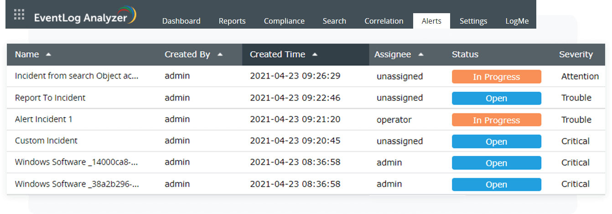Sort by Created By arrow
The image size is (612, 214).
point(220,55)
